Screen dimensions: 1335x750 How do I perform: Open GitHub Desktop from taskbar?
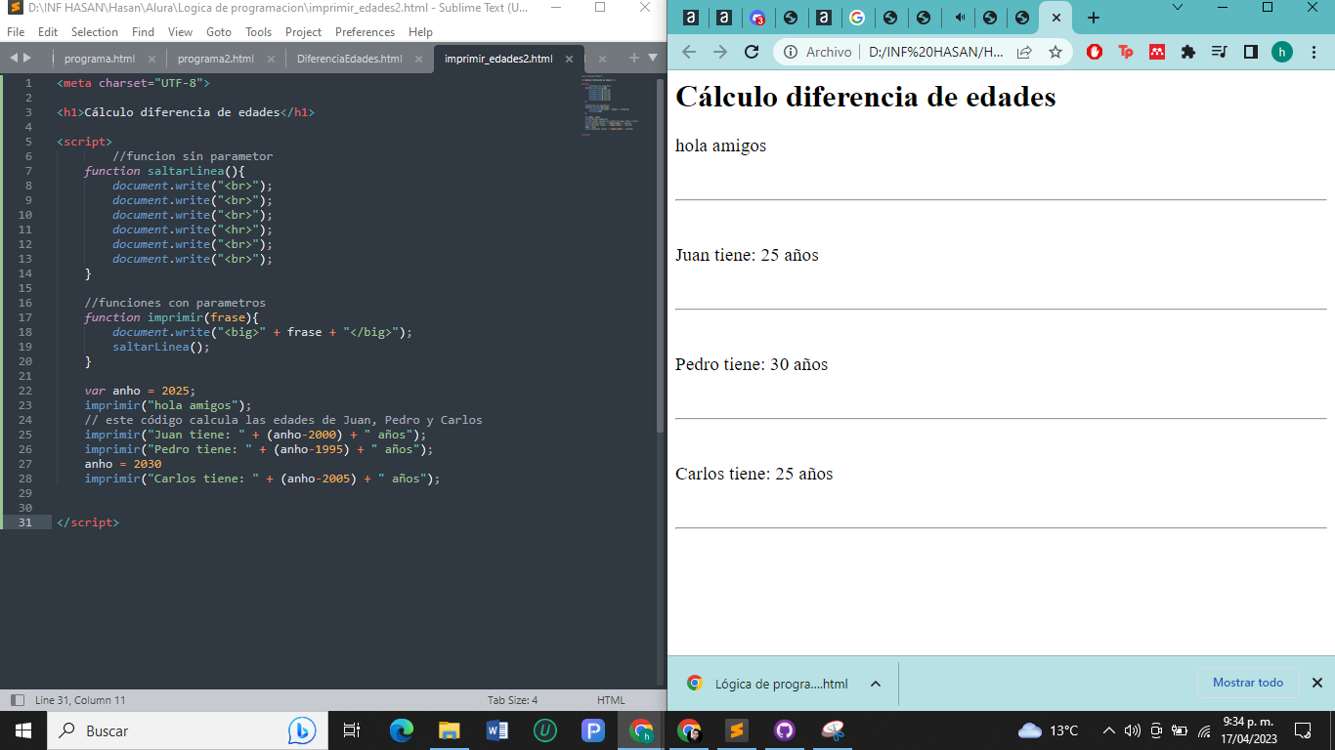(785, 730)
